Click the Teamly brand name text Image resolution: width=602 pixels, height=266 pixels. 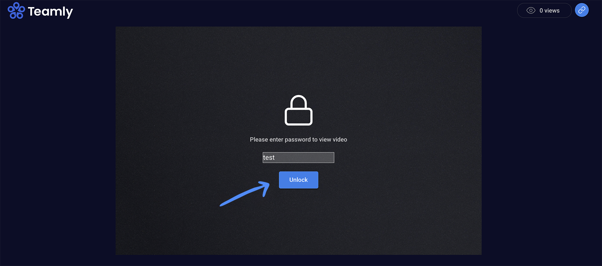(50, 12)
